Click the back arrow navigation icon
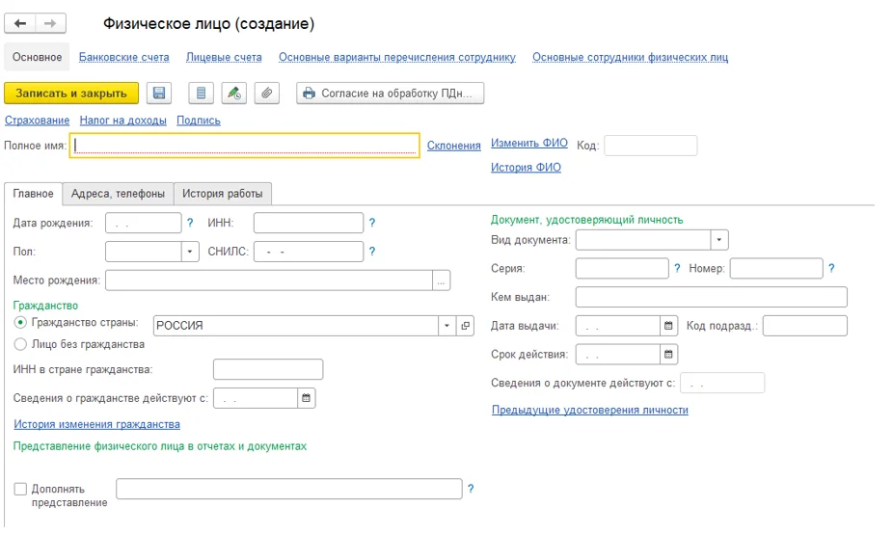 20,23
